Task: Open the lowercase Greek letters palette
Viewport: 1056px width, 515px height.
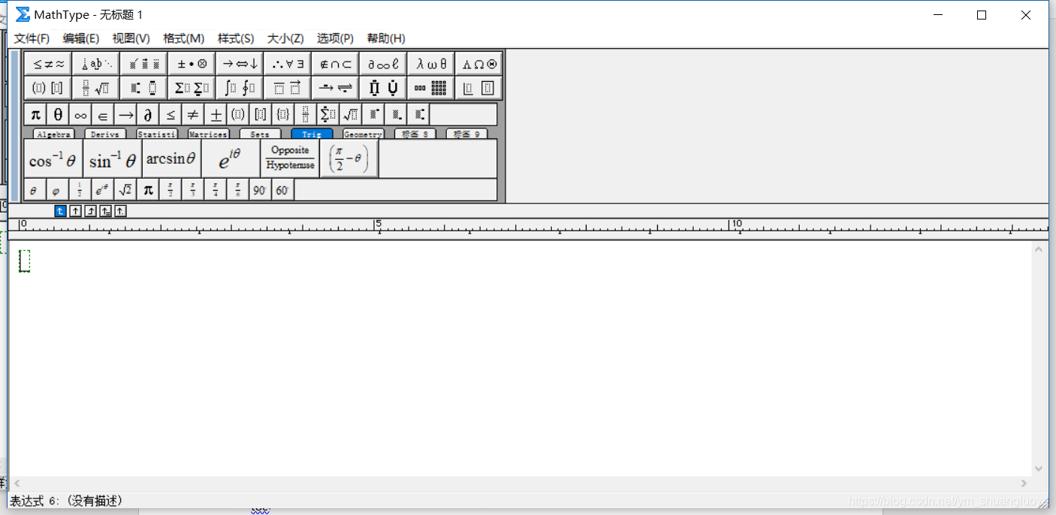Action: click(x=430, y=63)
